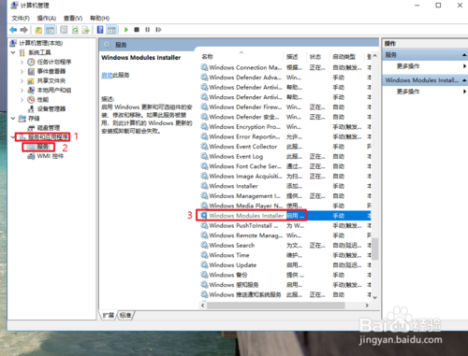Screen dimensions: 468x356
Task: Pause the service with pause icon
Action: click(147, 30)
